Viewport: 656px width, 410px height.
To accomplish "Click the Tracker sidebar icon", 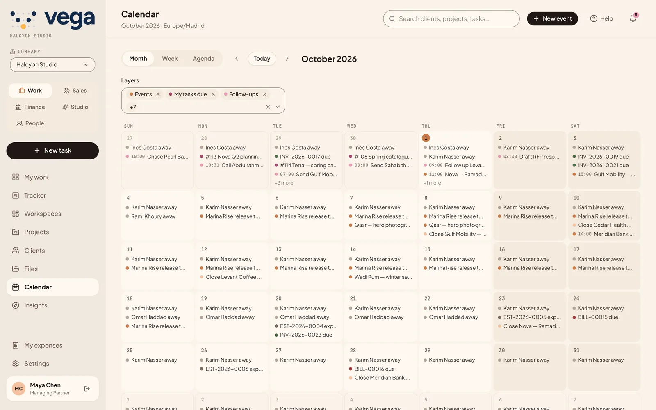I will (16, 196).
